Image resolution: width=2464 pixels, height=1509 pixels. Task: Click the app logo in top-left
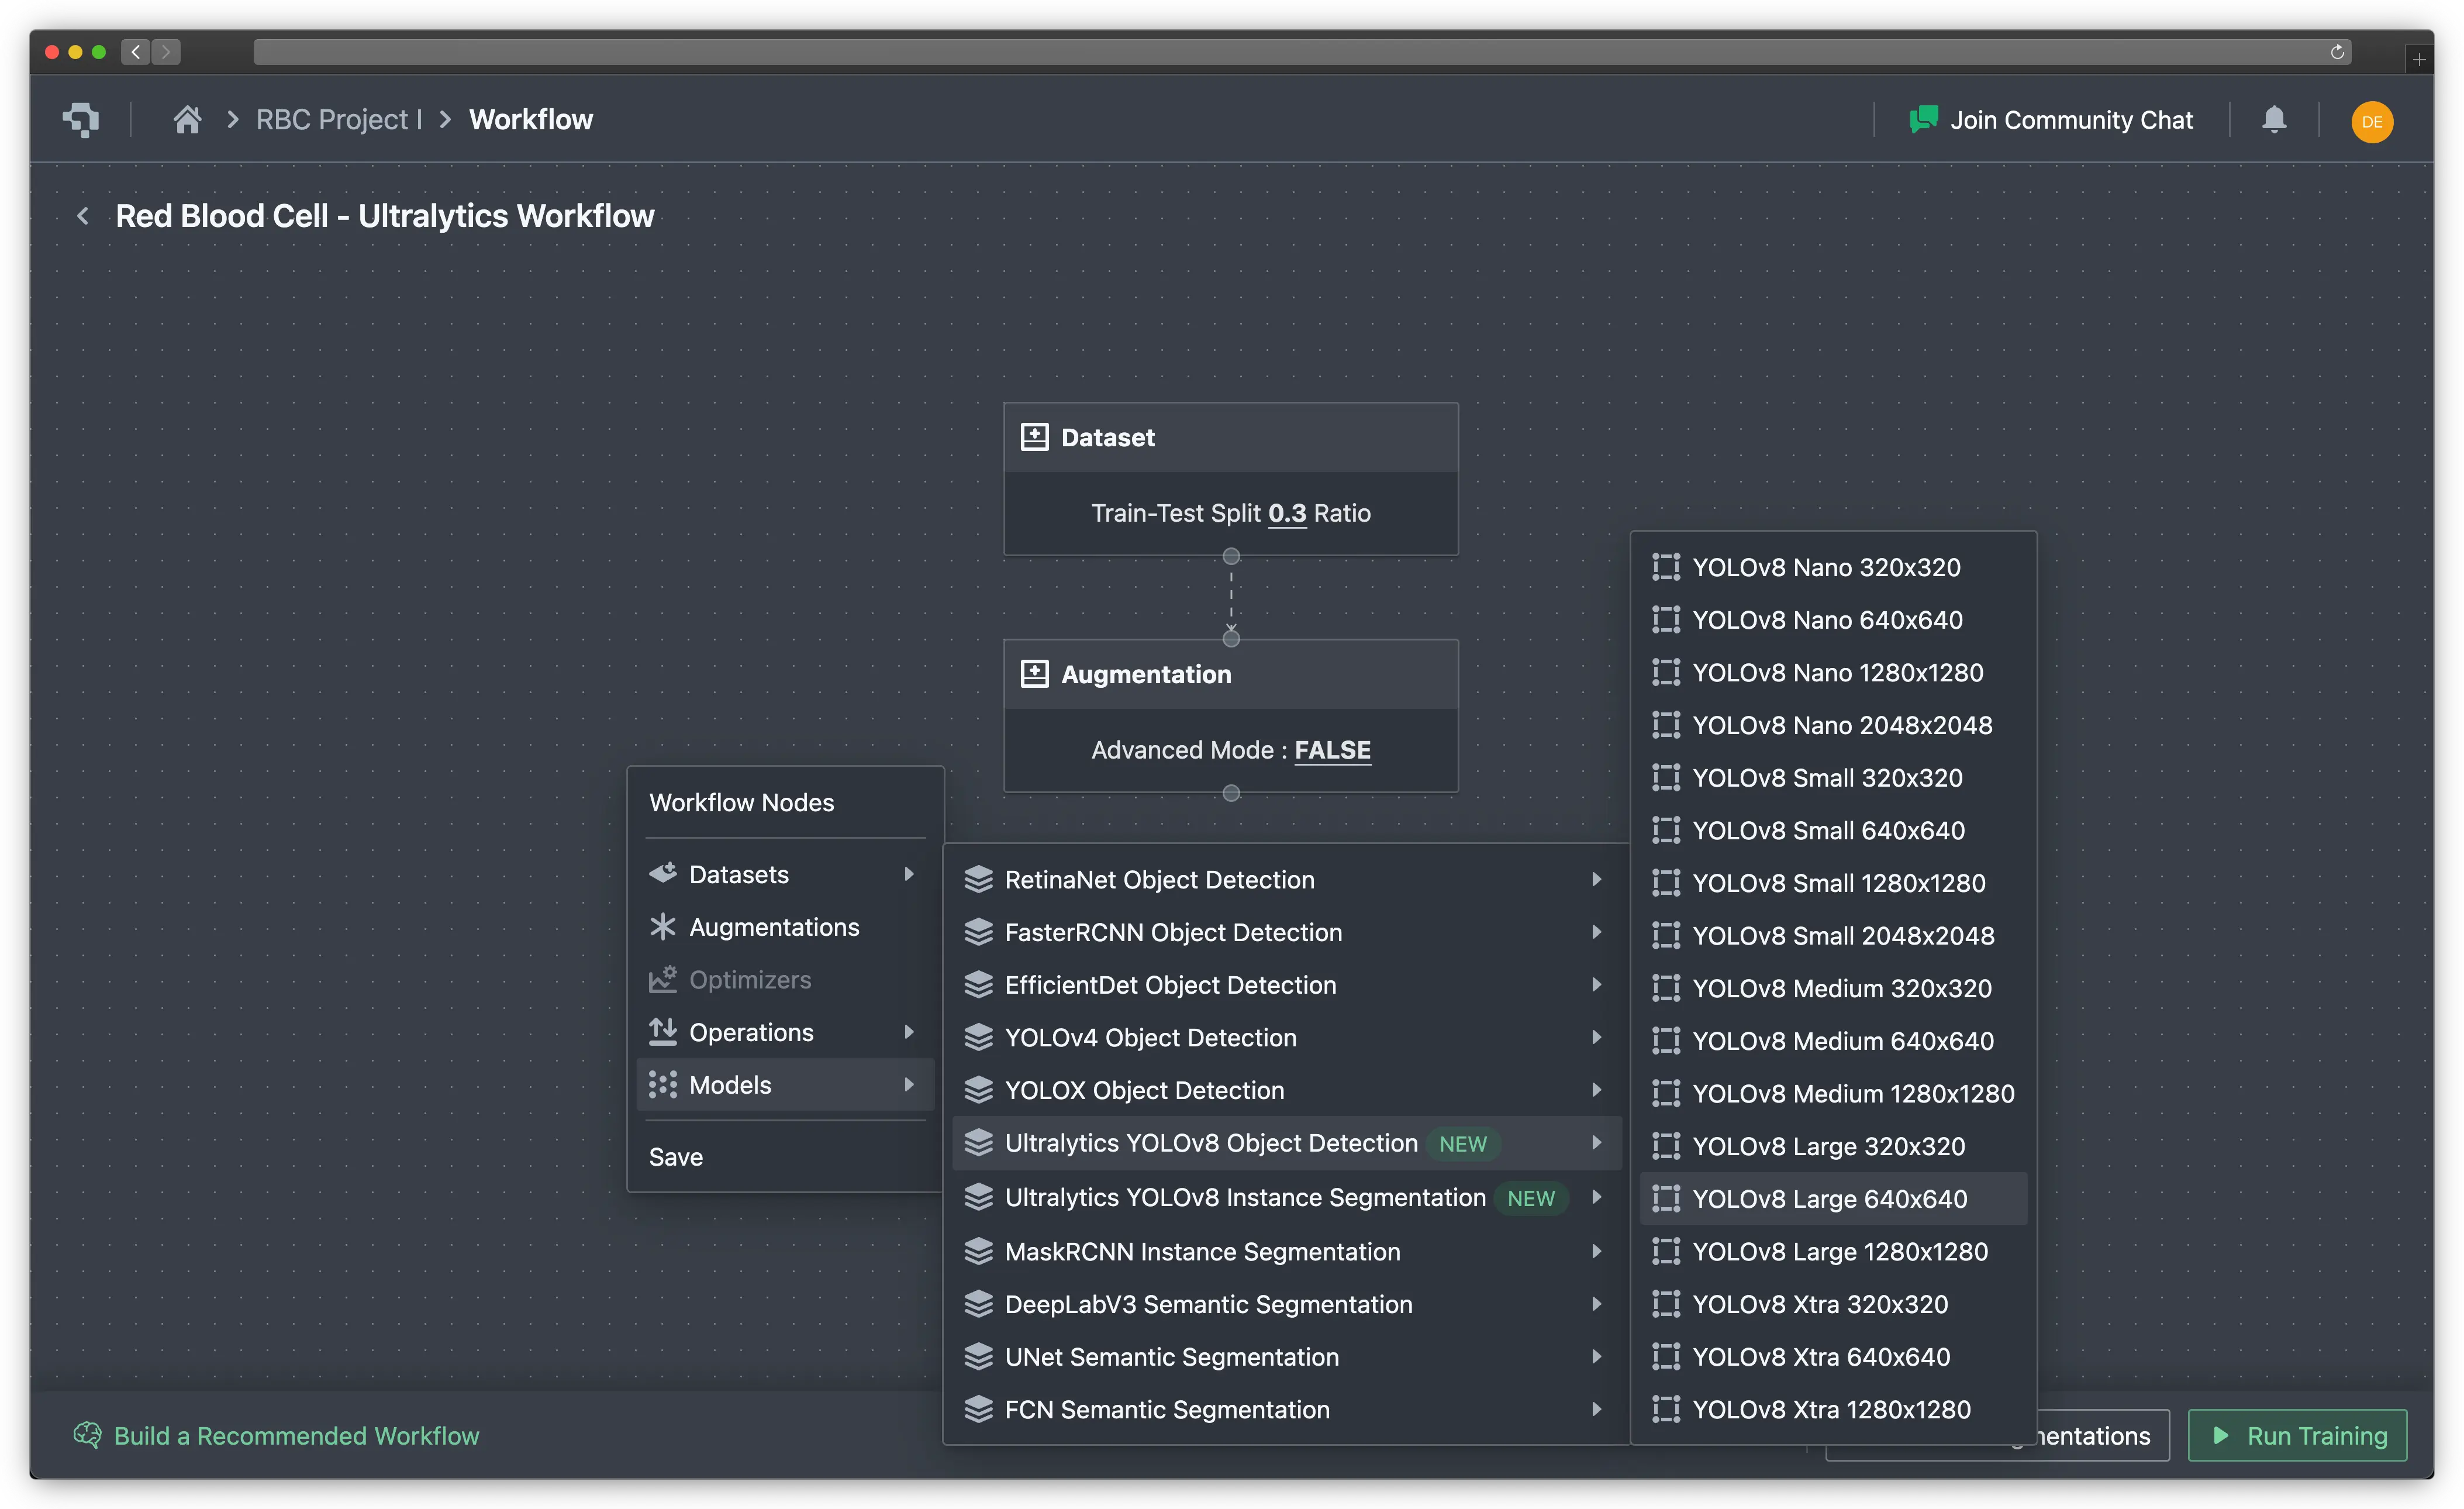click(81, 120)
